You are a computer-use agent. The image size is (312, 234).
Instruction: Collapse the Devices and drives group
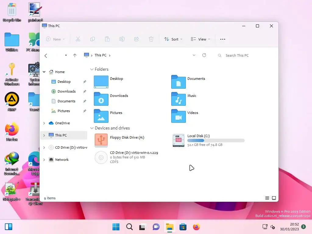[92, 128]
